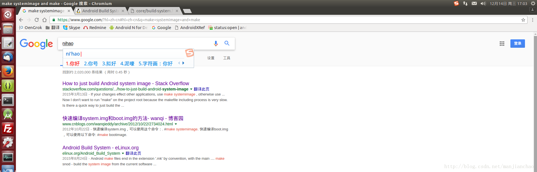This screenshot has width=537, height=172.
Task: Open the Files manager launcher icon
Action: [x=8, y=29]
